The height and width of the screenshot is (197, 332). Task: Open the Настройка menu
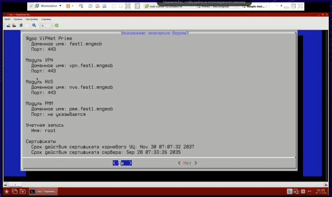pyautogui.click(x=32, y=19)
